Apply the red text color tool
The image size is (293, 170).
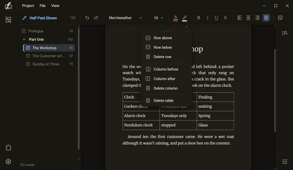click(176, 18)
